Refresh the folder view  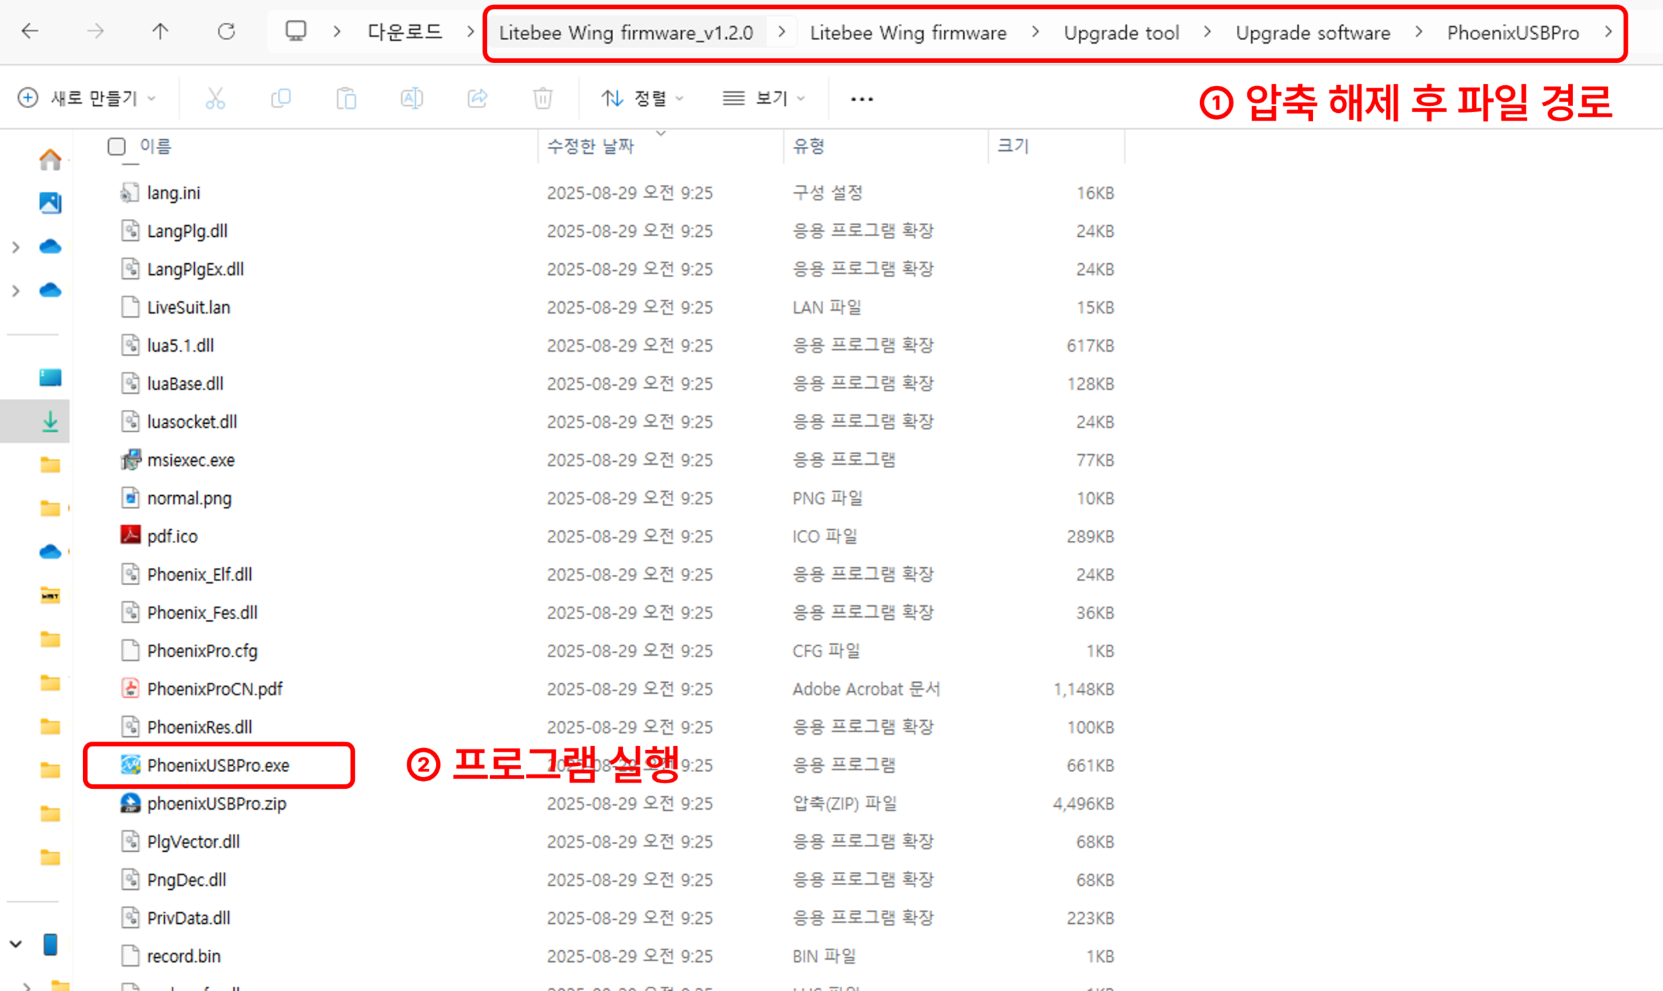[227, 31]
